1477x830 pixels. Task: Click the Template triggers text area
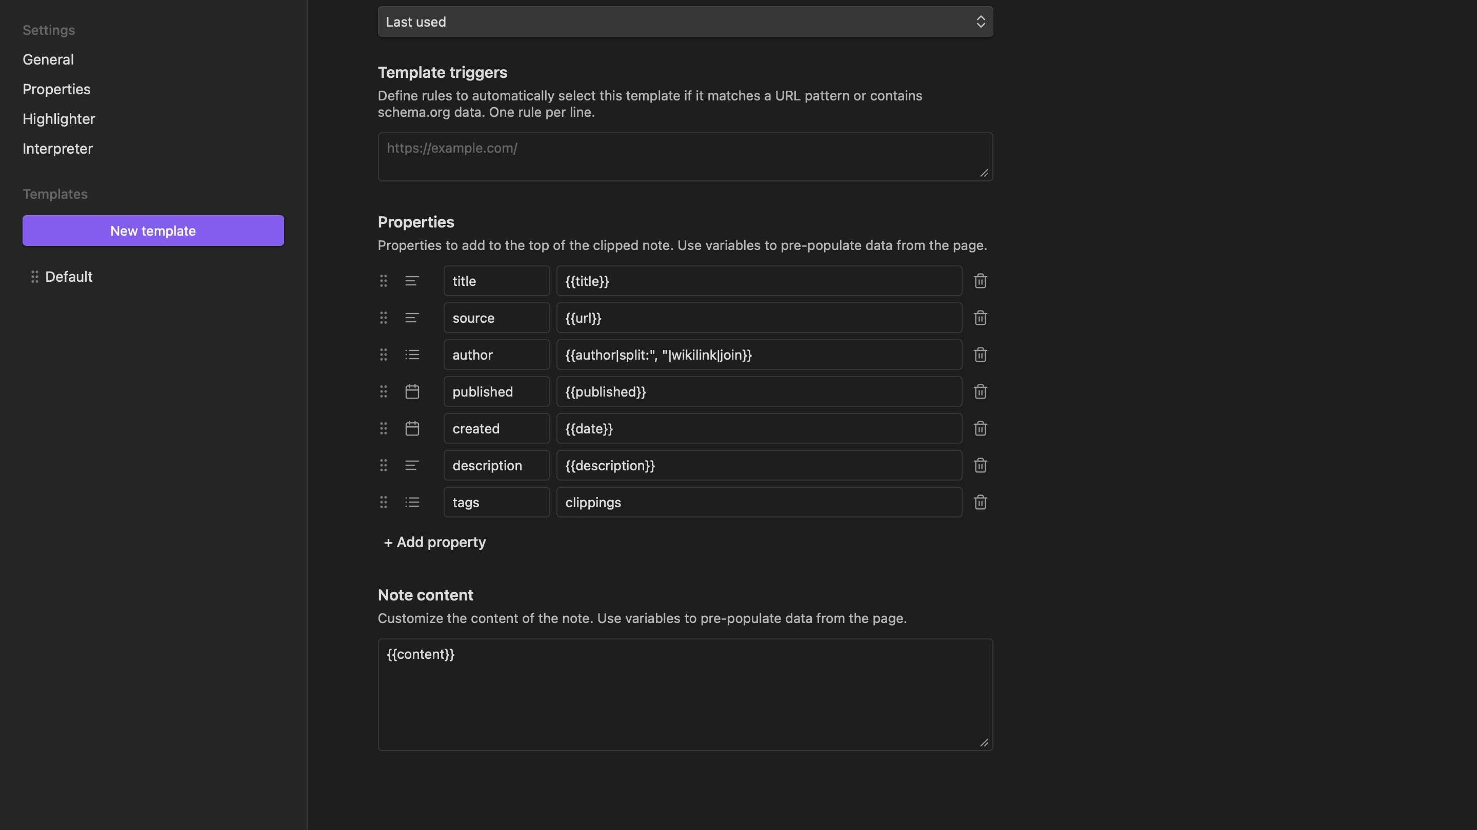(x=685, y=157)
